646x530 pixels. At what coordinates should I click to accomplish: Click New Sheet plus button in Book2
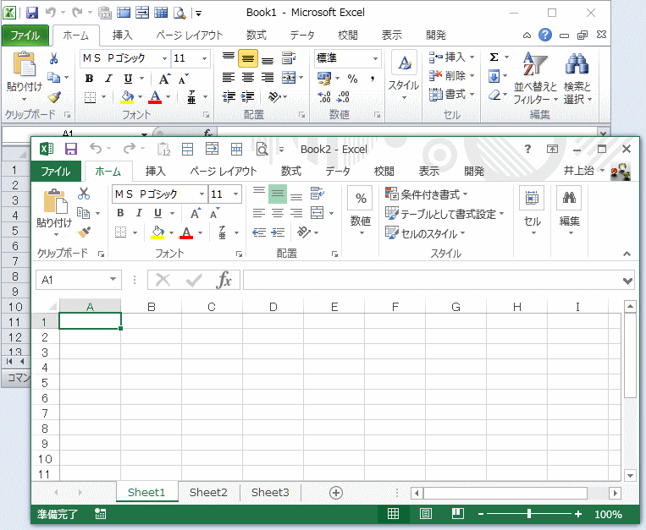click(x=336, y=493)
